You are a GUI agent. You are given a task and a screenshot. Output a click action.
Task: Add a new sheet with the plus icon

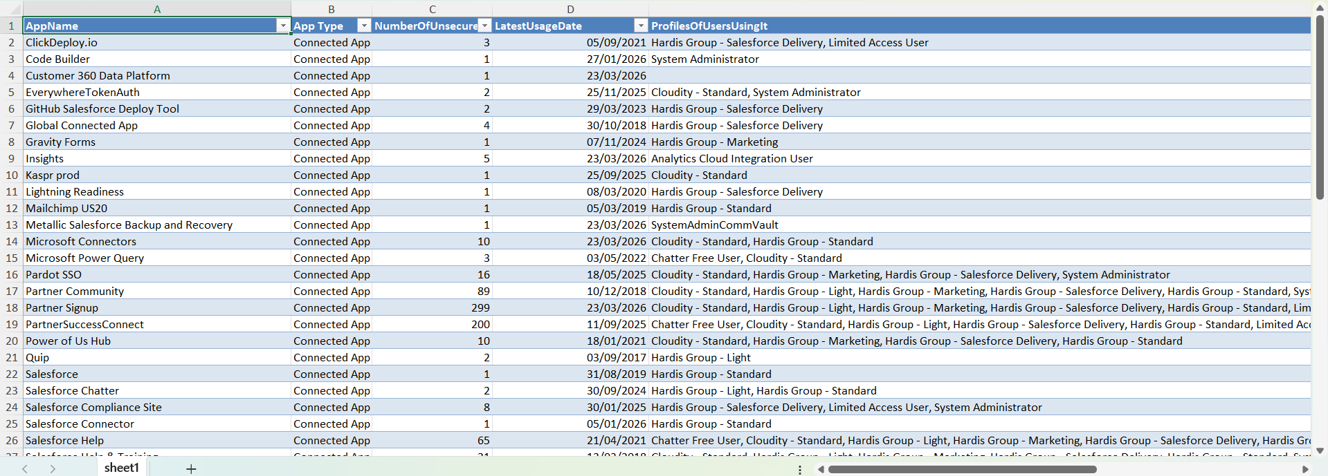click(191, 469)
